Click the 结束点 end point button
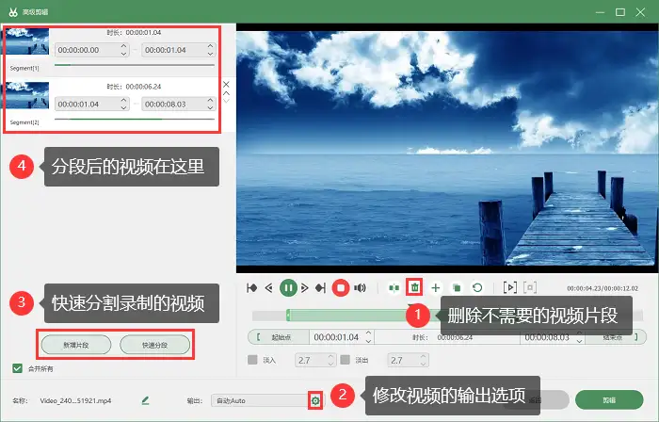Screen dimensions: 659x422 tap(616, 337)
